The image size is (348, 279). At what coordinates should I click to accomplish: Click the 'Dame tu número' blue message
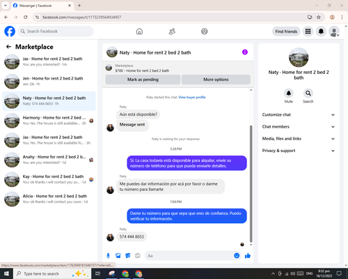(x=187, y=216)
